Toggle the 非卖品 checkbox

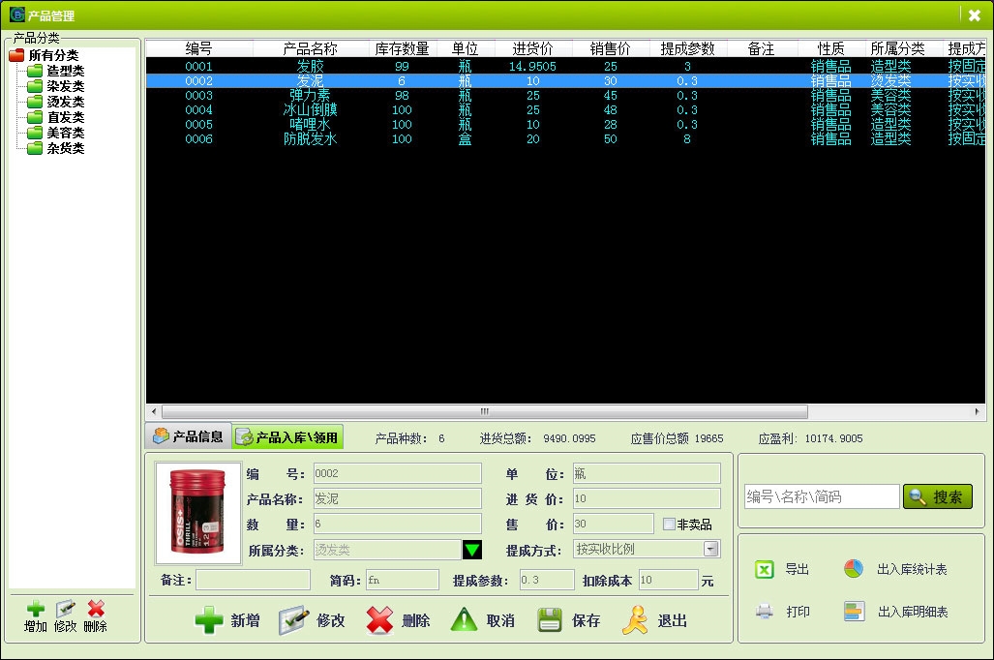pos(669,525)
